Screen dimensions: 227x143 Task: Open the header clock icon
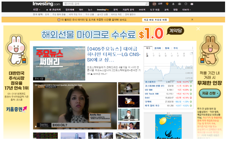pyautogui.click(x=186, y=4)
